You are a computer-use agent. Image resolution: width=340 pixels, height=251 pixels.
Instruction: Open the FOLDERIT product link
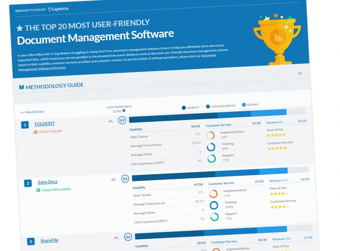tap(45, 124)
